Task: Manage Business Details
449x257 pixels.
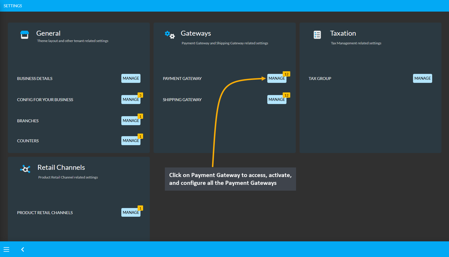Action: (131, 78)
